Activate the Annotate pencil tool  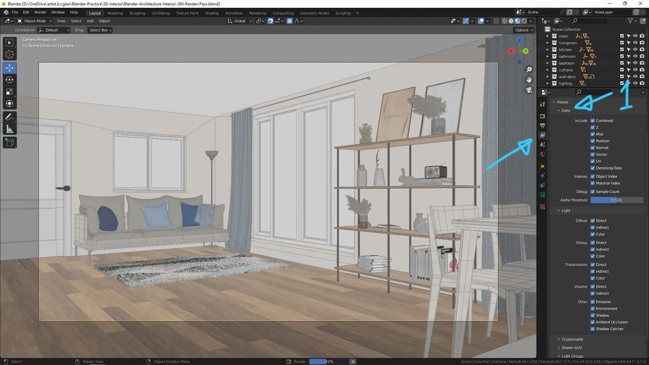tap(9, 117)
